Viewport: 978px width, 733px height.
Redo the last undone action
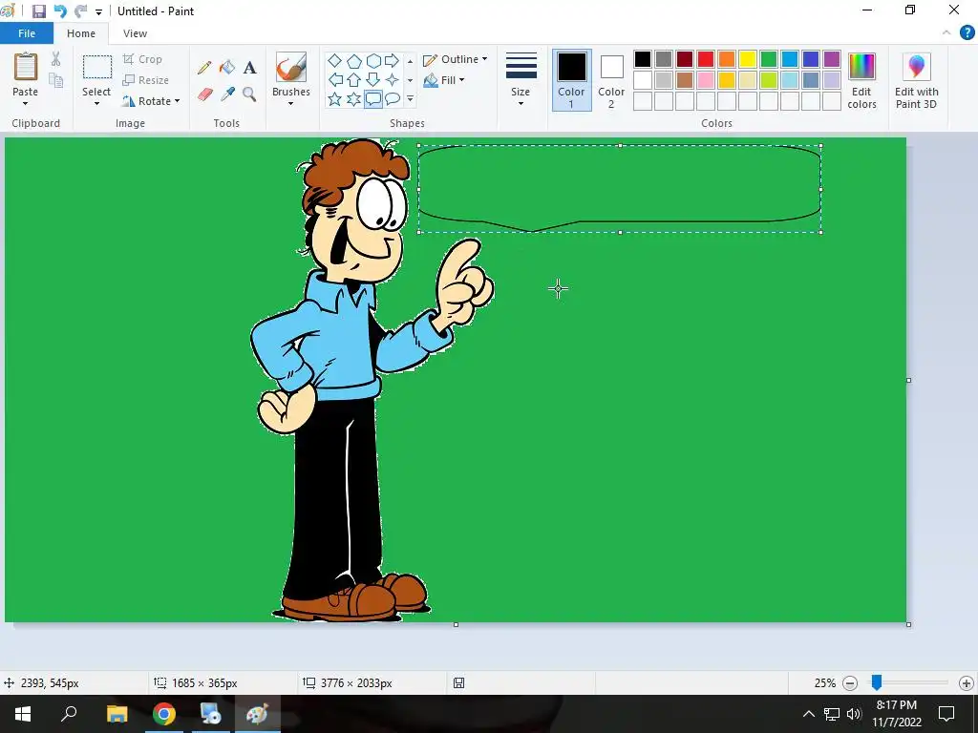80,11
